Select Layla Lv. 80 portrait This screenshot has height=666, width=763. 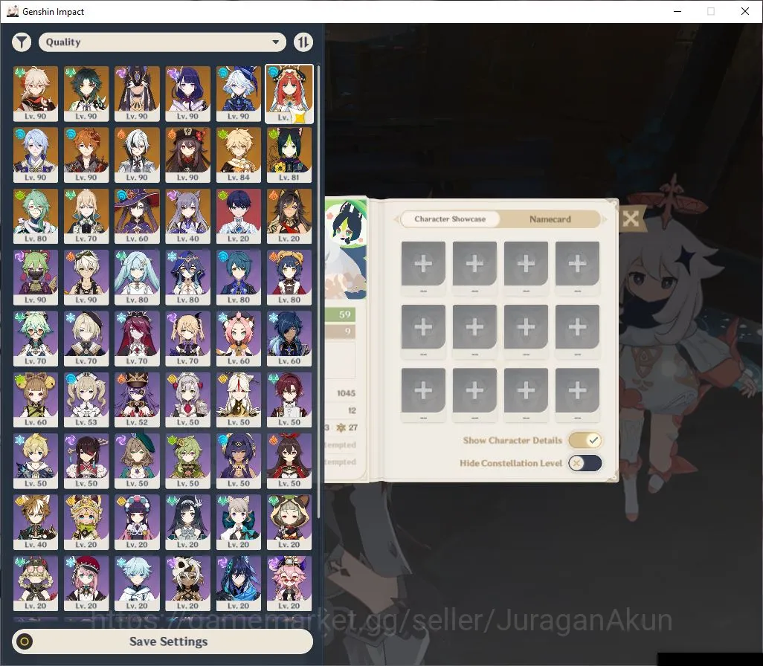pyautogui.click(x=188, y=277)
